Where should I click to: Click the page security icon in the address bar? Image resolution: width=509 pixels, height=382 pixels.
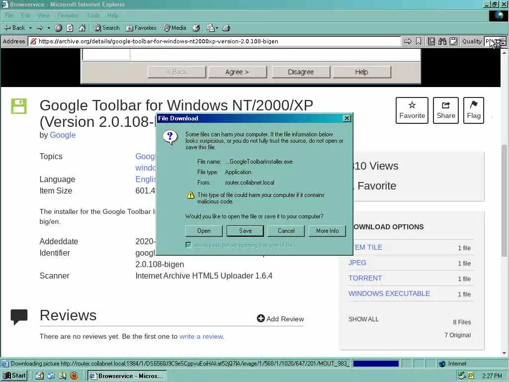coord(33,41)
